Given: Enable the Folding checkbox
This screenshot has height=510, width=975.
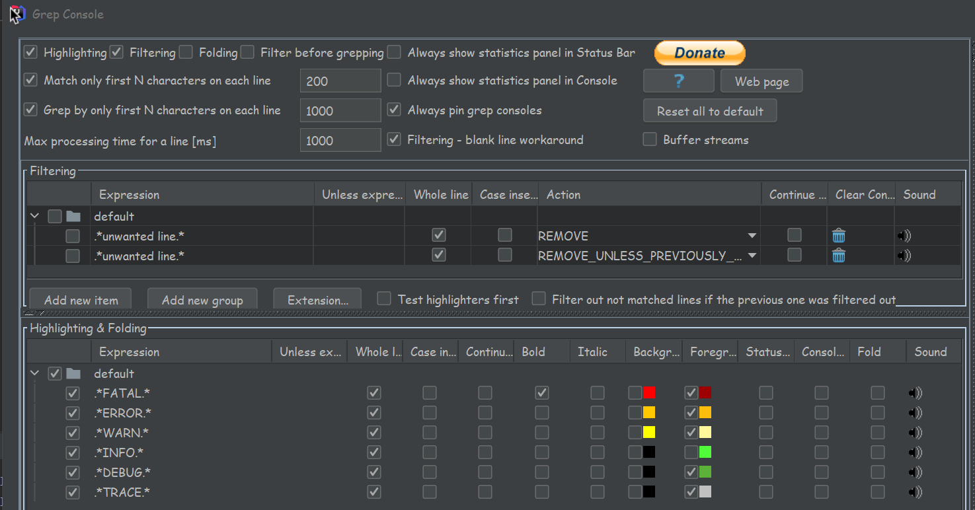Looking at the screenshot, I should coord(186,52).
